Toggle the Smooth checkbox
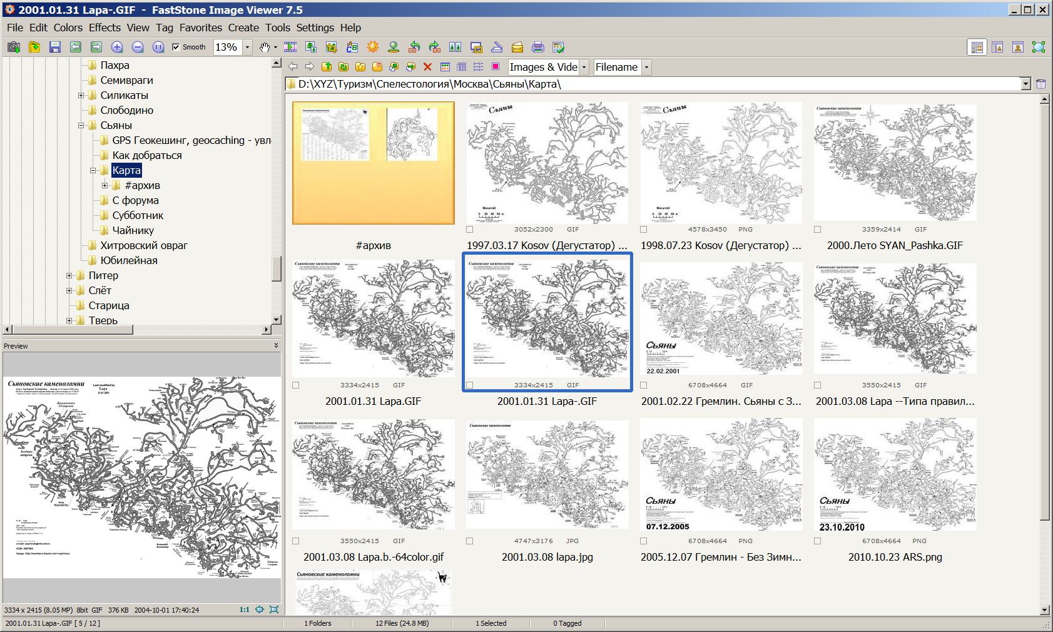 point(176,47)
